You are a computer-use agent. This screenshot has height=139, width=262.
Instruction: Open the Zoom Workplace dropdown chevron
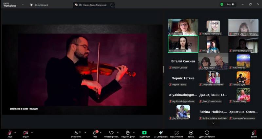coord(23,5)
